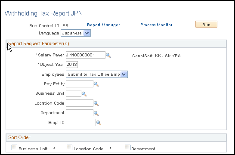Click the Withholding Tax Report JPN title
Viewport: 235px width, 155px height.
point(43,13)
